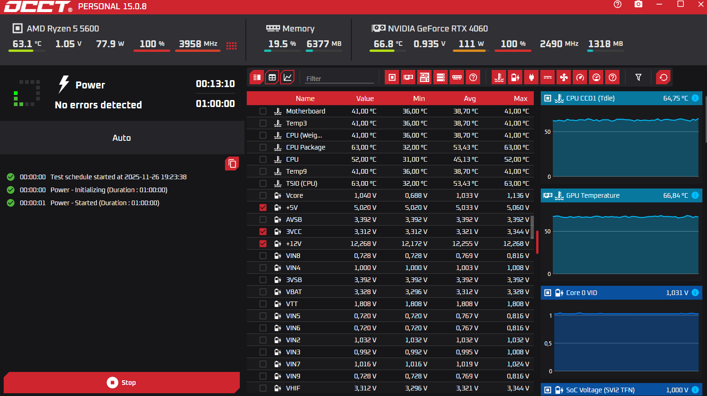The width and height of the screenshot is (707, 396).
Task: Show only current sensors
Action: click(548, 77)
